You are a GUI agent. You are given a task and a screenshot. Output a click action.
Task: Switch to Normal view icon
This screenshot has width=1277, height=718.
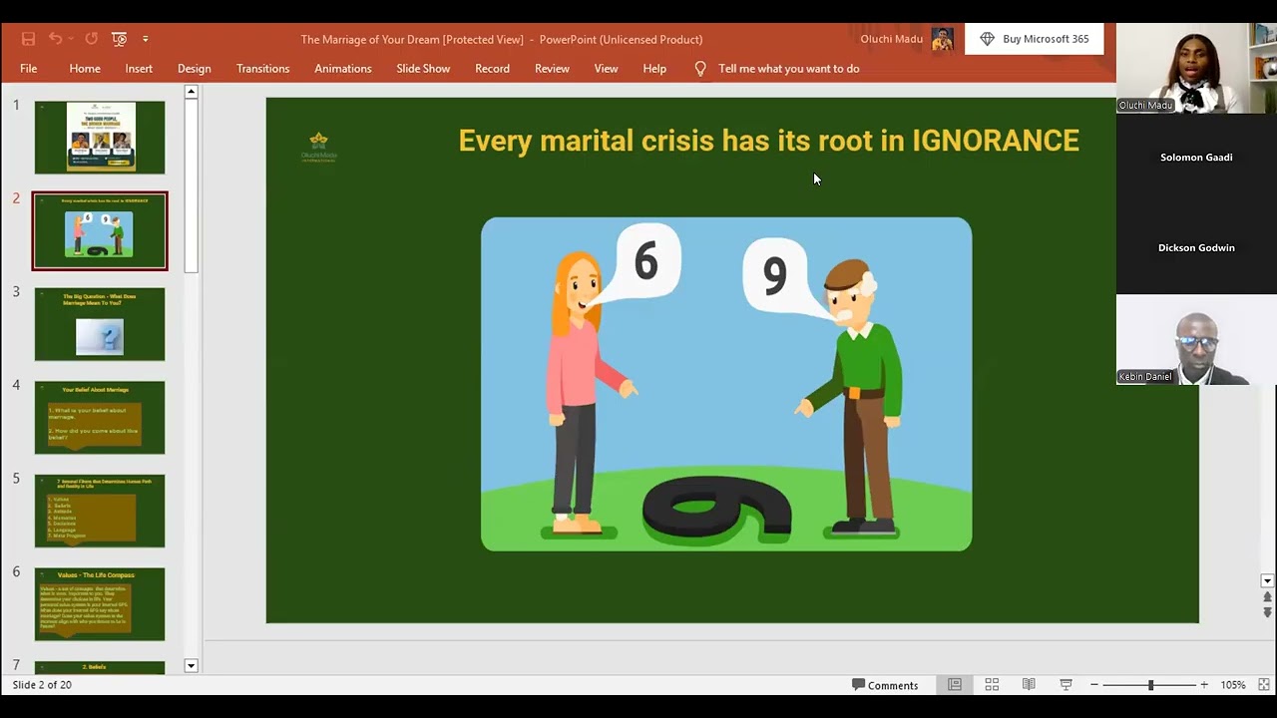(955, 685)
